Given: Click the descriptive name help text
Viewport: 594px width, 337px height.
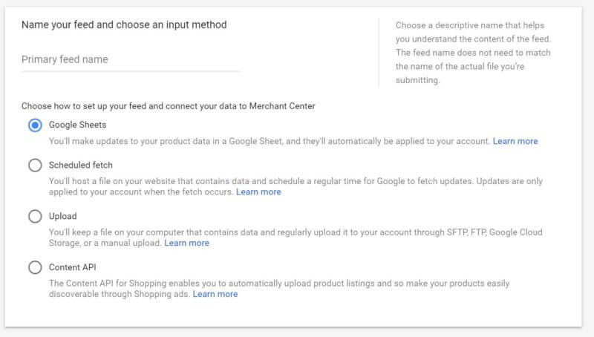Looking at the screenshot, I should (473, 53).
